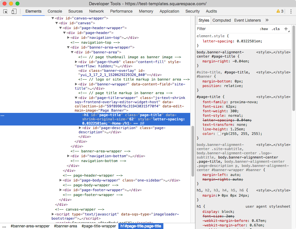This screenshot has width=296, height=229.
Task: Expand the page-thumb div node
Action: pyautogui.click(x=76, y=62)
